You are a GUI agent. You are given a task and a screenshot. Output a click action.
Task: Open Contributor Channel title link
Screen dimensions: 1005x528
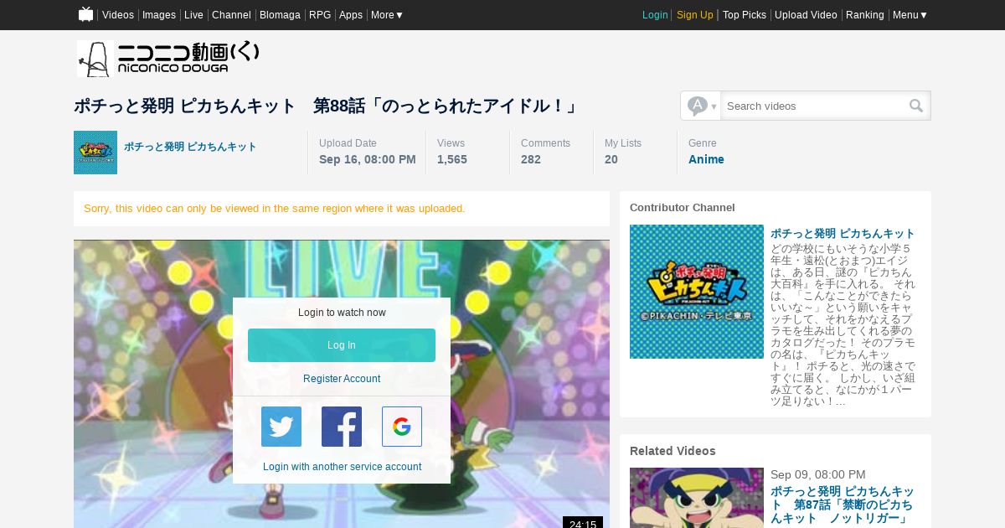[843, 234]
